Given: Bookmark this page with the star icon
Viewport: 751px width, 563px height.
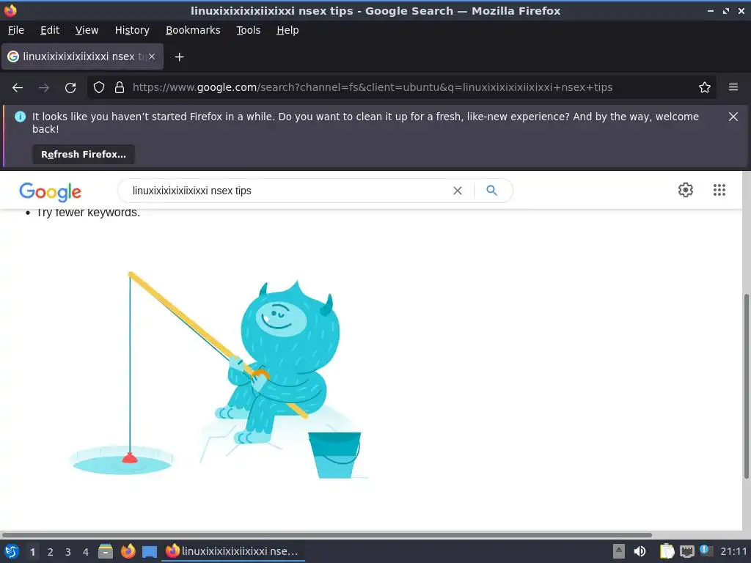Looking at the screenshot, I should pos(705,88).
